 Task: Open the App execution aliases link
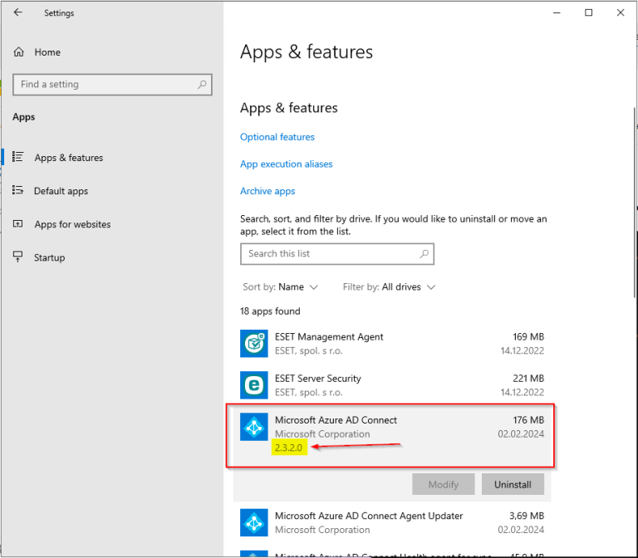pyautogui.click(x=286, y=164)
